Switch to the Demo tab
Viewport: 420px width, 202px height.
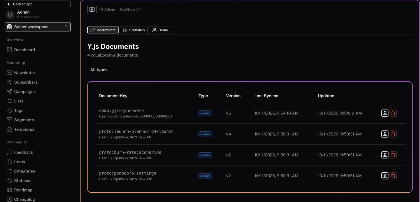pos(160,30)
